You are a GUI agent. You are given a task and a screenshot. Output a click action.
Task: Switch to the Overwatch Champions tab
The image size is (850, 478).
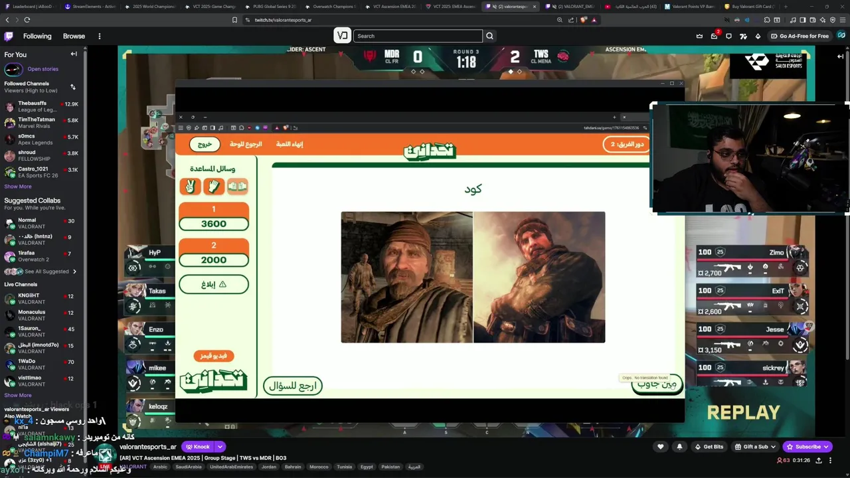[x=330, y=7]
